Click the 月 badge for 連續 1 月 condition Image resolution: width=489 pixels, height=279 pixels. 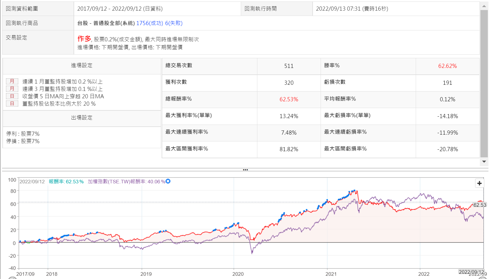[12, 81]
